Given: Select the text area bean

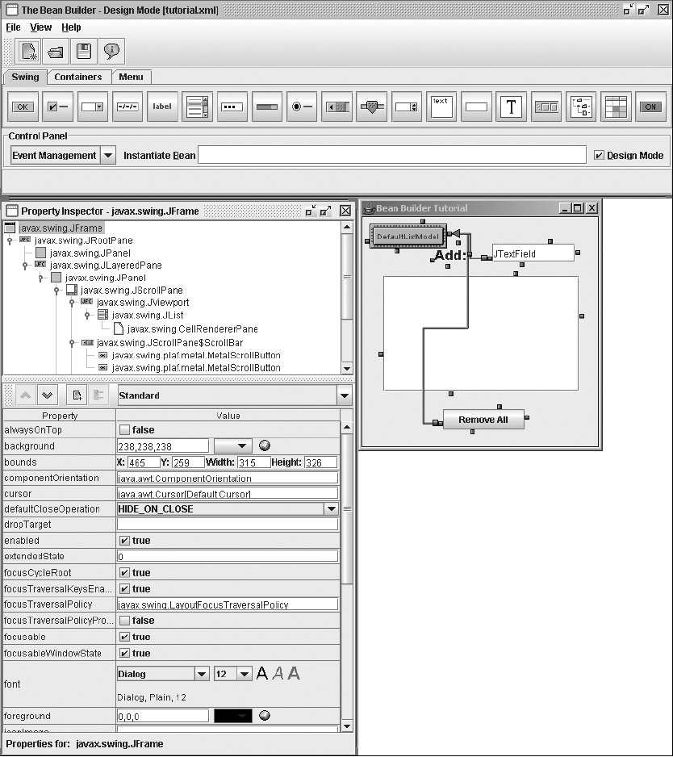Looking at the screenshot, I should pos(441,107).
